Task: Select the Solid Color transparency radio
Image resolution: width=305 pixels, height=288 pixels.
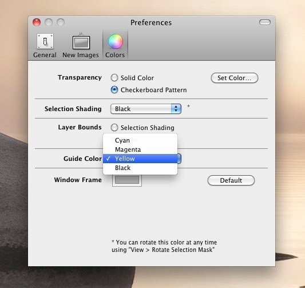Action: (x=114, y=78)
